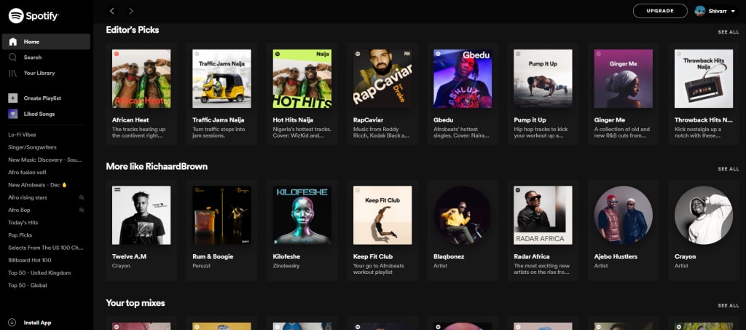Select the New Music Discovery playlist
This screenshot has width=746, height=330.
(44, 160)
